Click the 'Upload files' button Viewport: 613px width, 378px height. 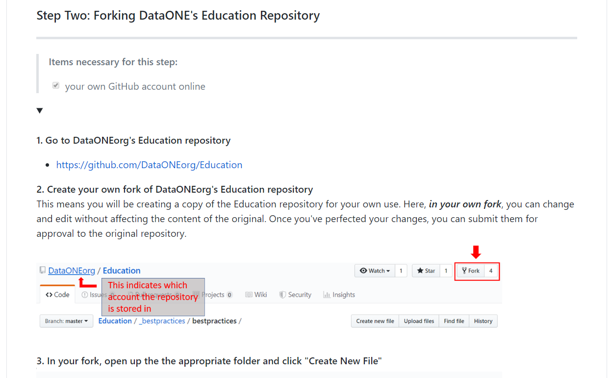click(x=419, y=321)
